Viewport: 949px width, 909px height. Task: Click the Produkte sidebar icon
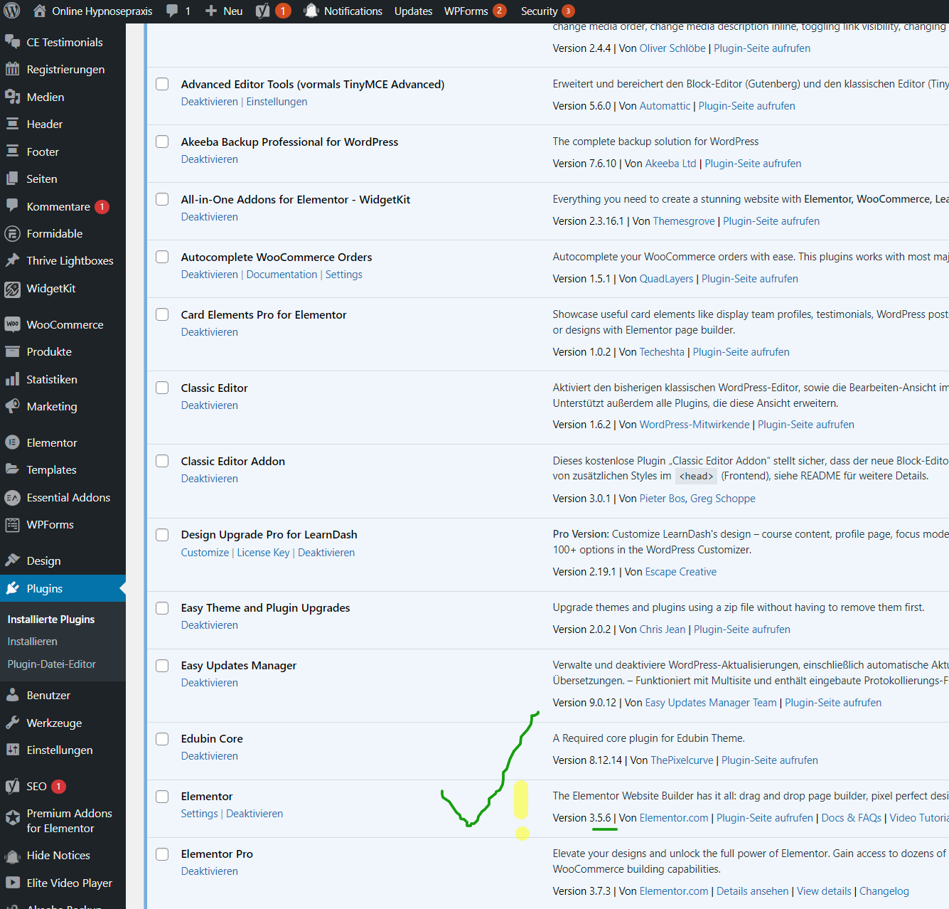[x=12, y=351]
